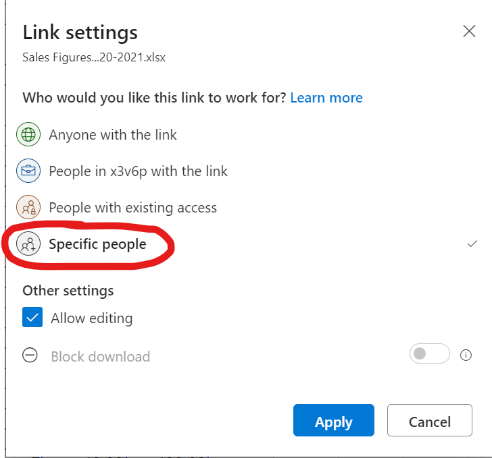Pick "People with existing access" option
Screen dimensions: 492x458
(x=132, y=208)
